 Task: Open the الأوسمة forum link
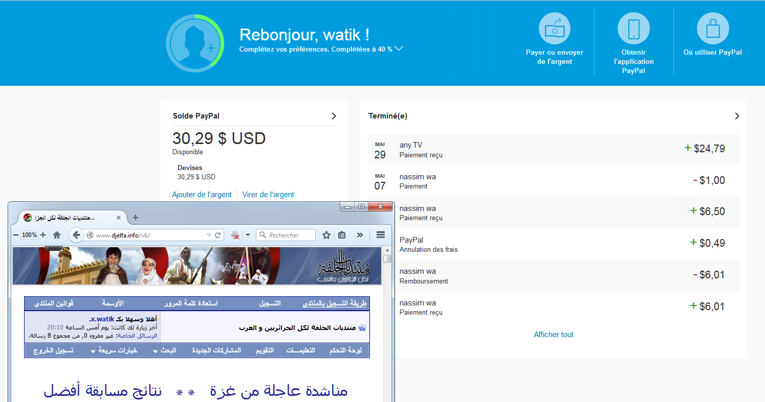pos(113,303)
